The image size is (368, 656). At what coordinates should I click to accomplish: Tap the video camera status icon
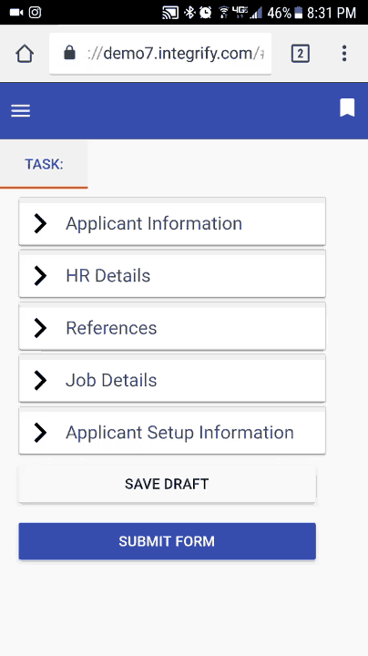coord(15,13)
